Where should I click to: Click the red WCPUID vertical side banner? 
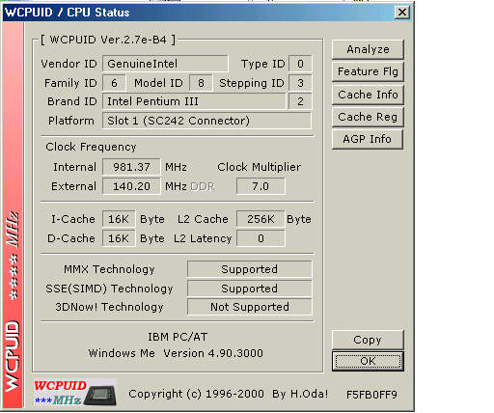pyautogui.click(x=13, y=215)
